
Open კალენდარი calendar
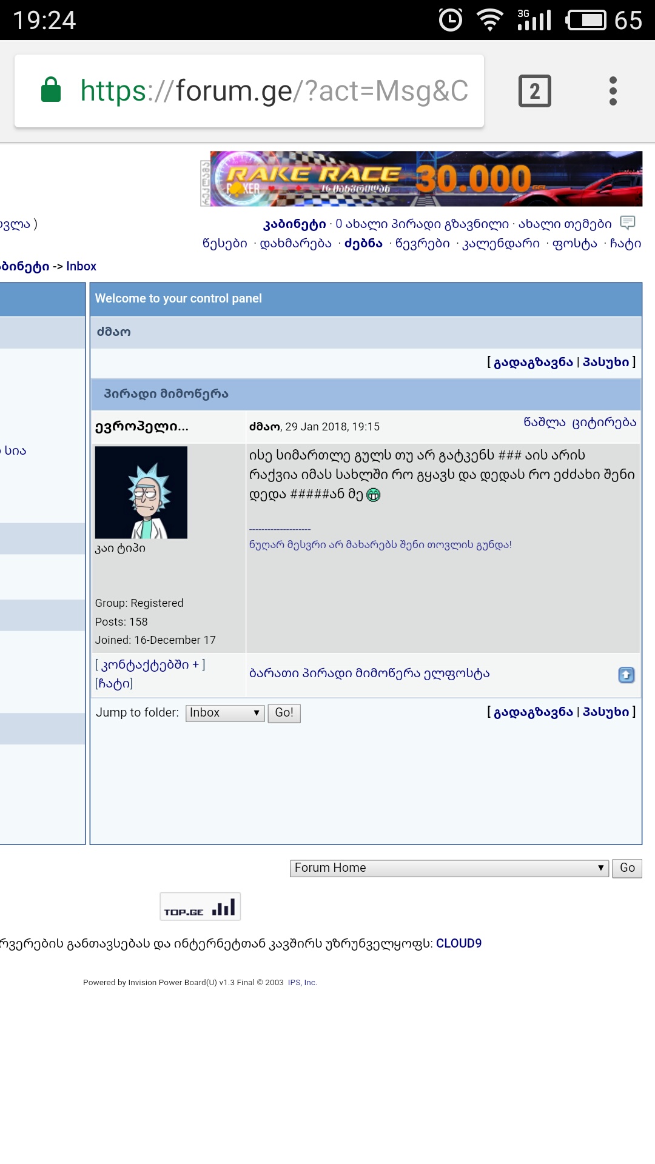(x=501, y=244)
